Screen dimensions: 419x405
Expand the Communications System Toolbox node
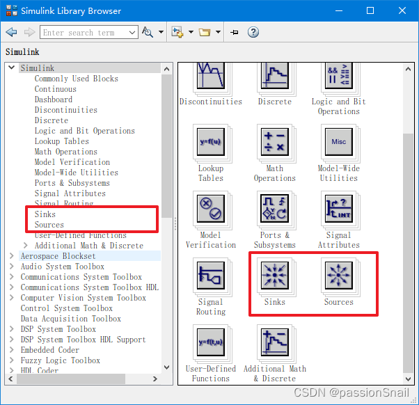pos(12,276)
